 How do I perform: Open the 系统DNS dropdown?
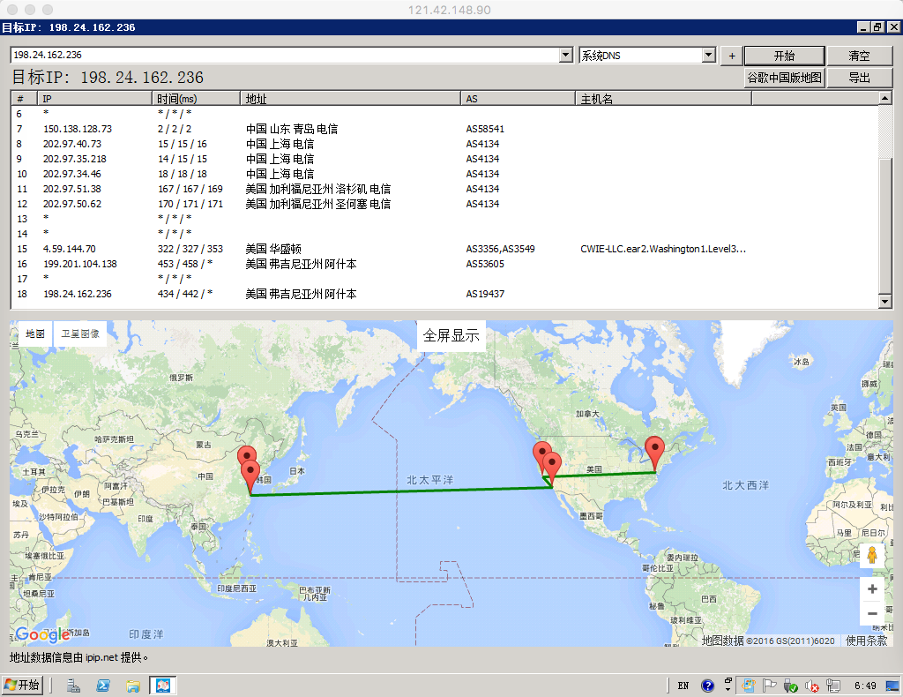point(708,56)
